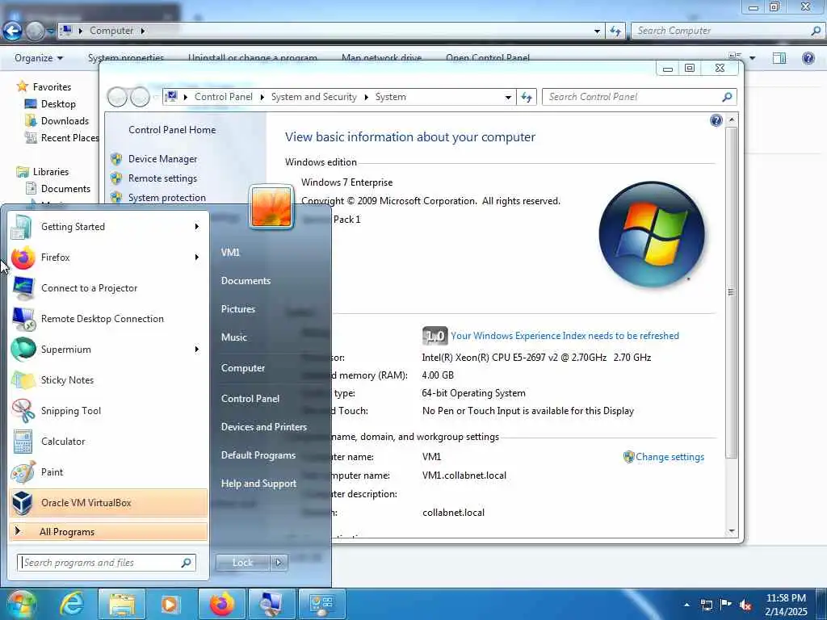Click the Search programs and files box

click(107, 563)
